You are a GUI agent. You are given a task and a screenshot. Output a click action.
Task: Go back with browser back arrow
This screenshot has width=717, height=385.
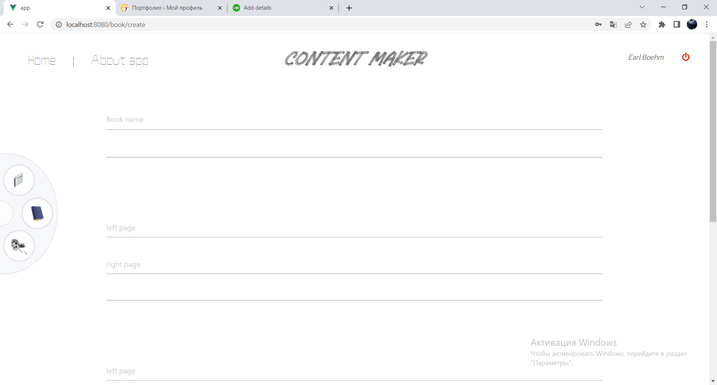[10, 24]
